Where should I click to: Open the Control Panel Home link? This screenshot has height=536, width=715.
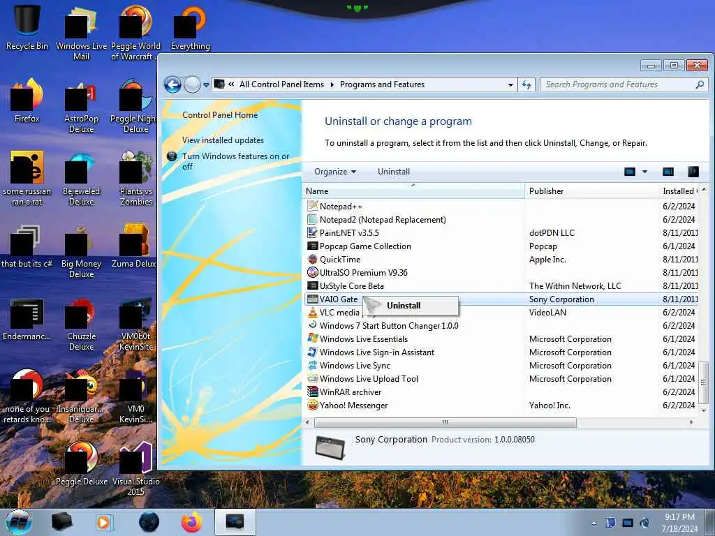tap(220, 115)
